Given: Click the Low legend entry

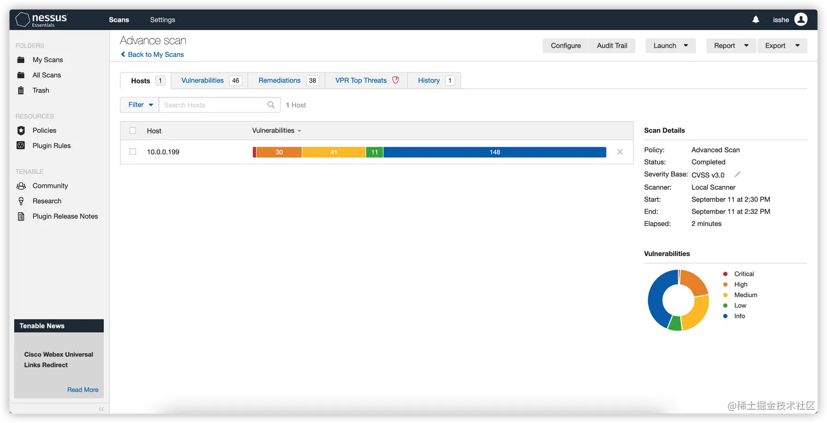Looking at the screenshot, I should pyautogui.click(x=734, y=305).
